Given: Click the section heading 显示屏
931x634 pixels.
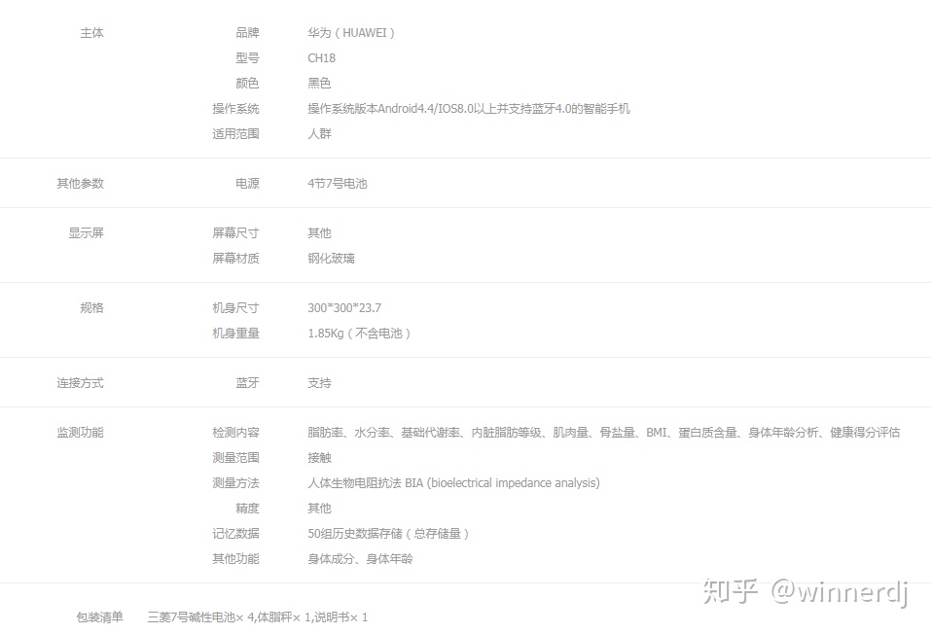Looking at the screenshot, I should (x=86, y=232).
